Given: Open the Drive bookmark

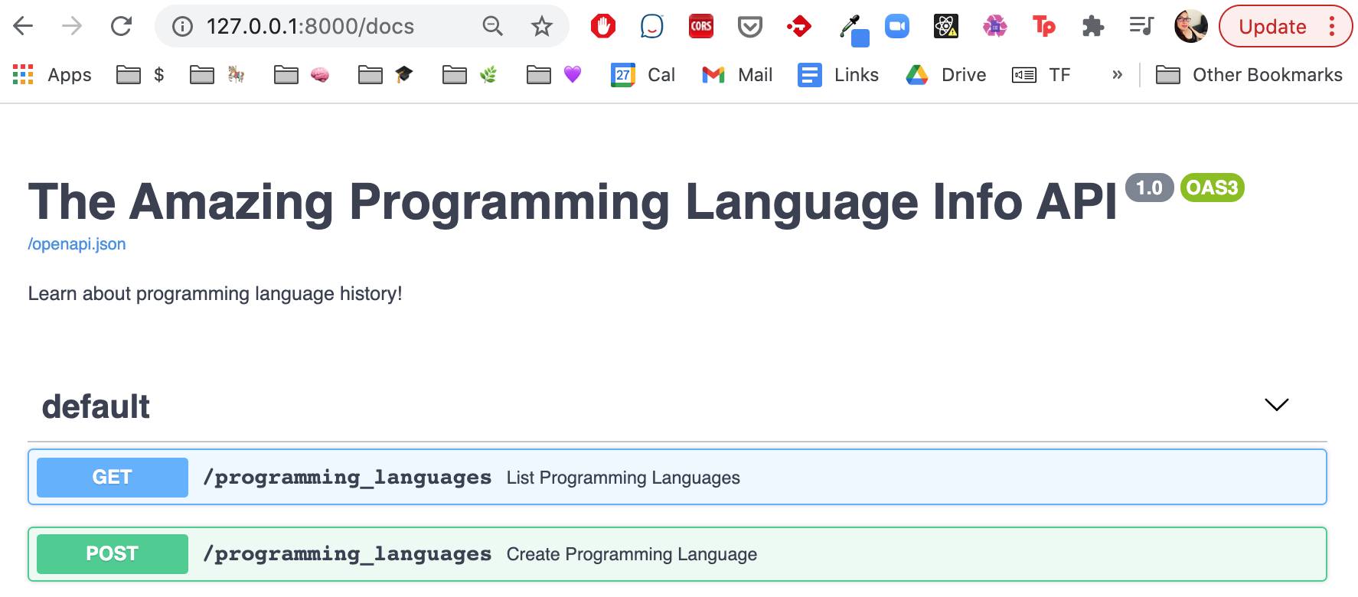Looking at the screenshot, I should point(946,75).
